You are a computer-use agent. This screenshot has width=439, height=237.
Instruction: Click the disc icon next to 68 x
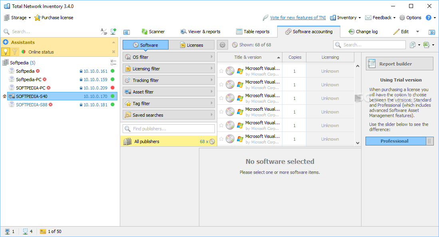(x=212, y=141)
